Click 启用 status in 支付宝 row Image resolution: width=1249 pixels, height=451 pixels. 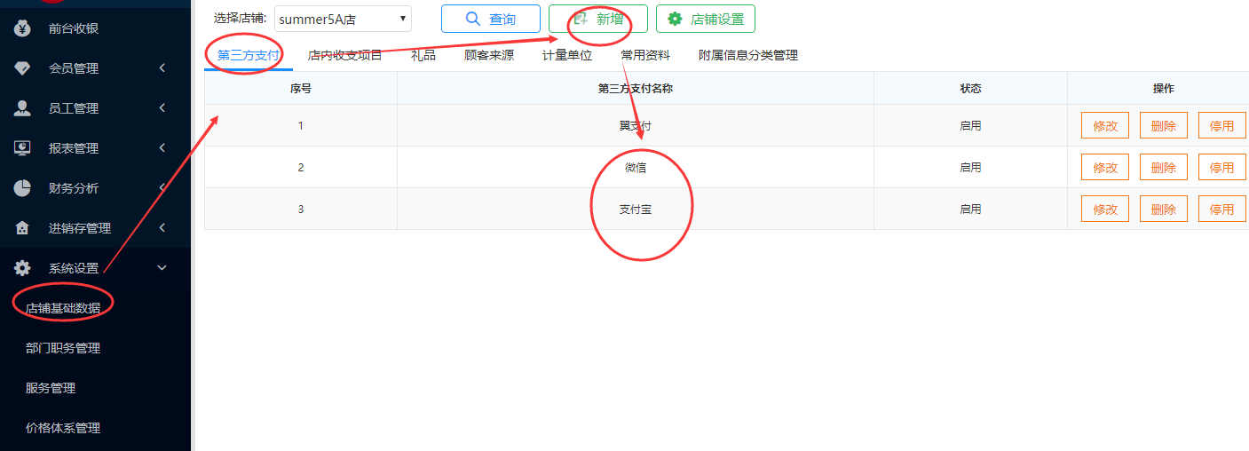tap(970, 209)
